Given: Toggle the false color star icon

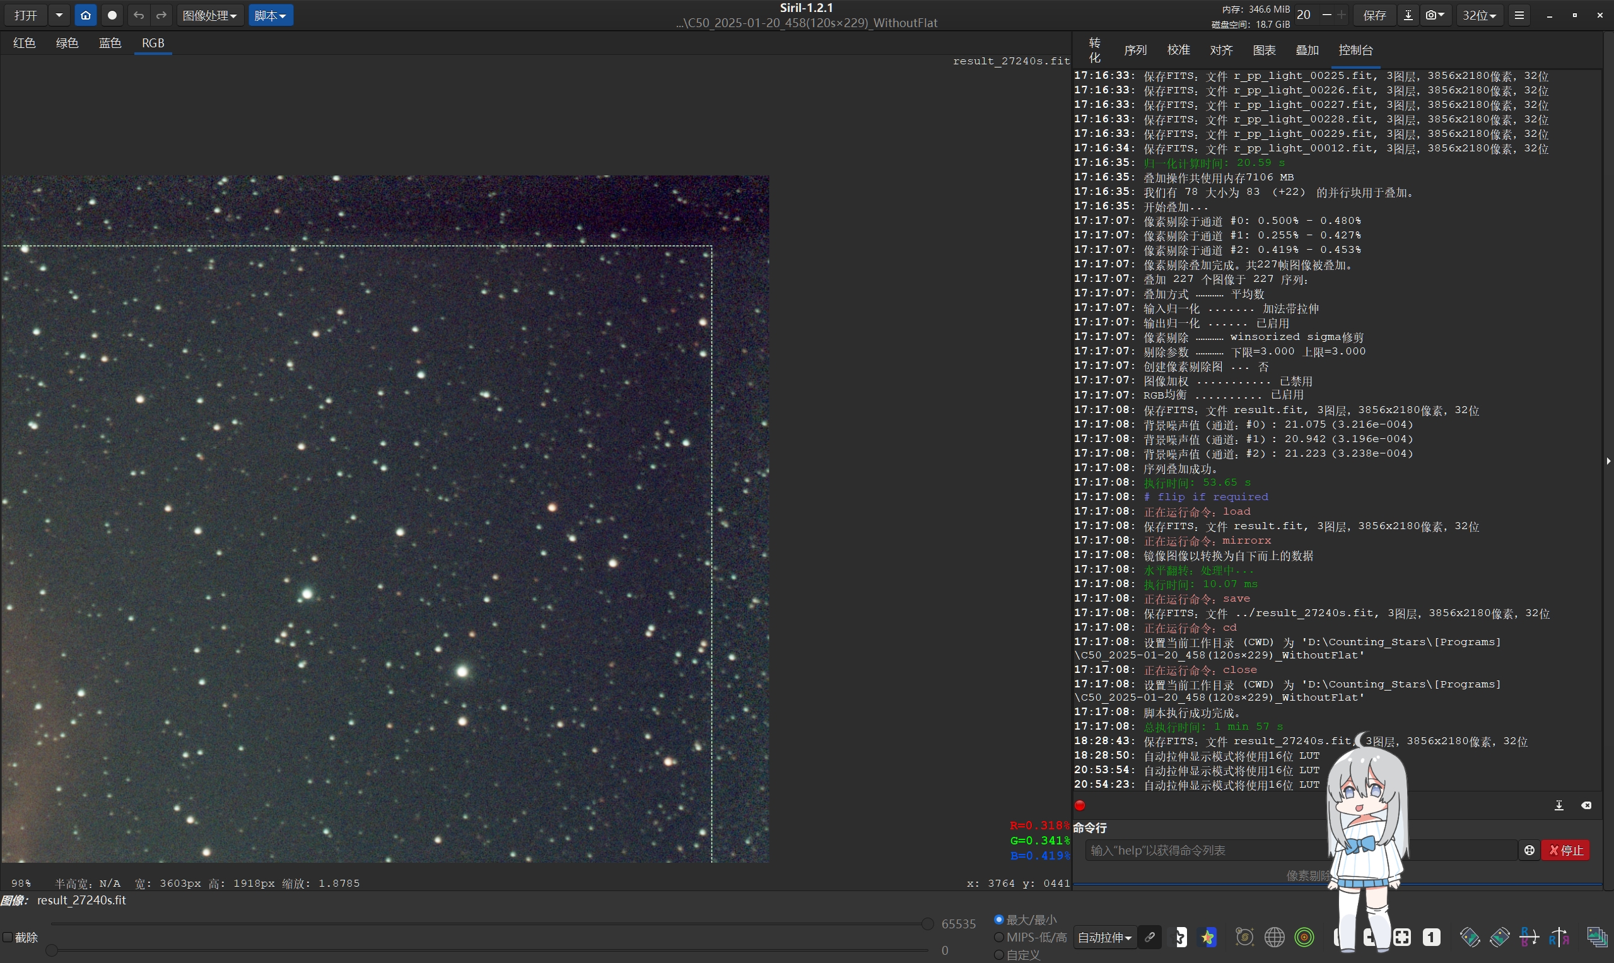Looking at the screenshot, I should click(x=1208, y=937).
